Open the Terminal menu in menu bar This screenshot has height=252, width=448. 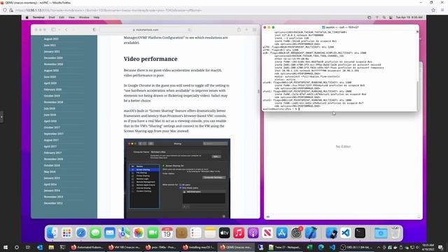tap(38, 17)
